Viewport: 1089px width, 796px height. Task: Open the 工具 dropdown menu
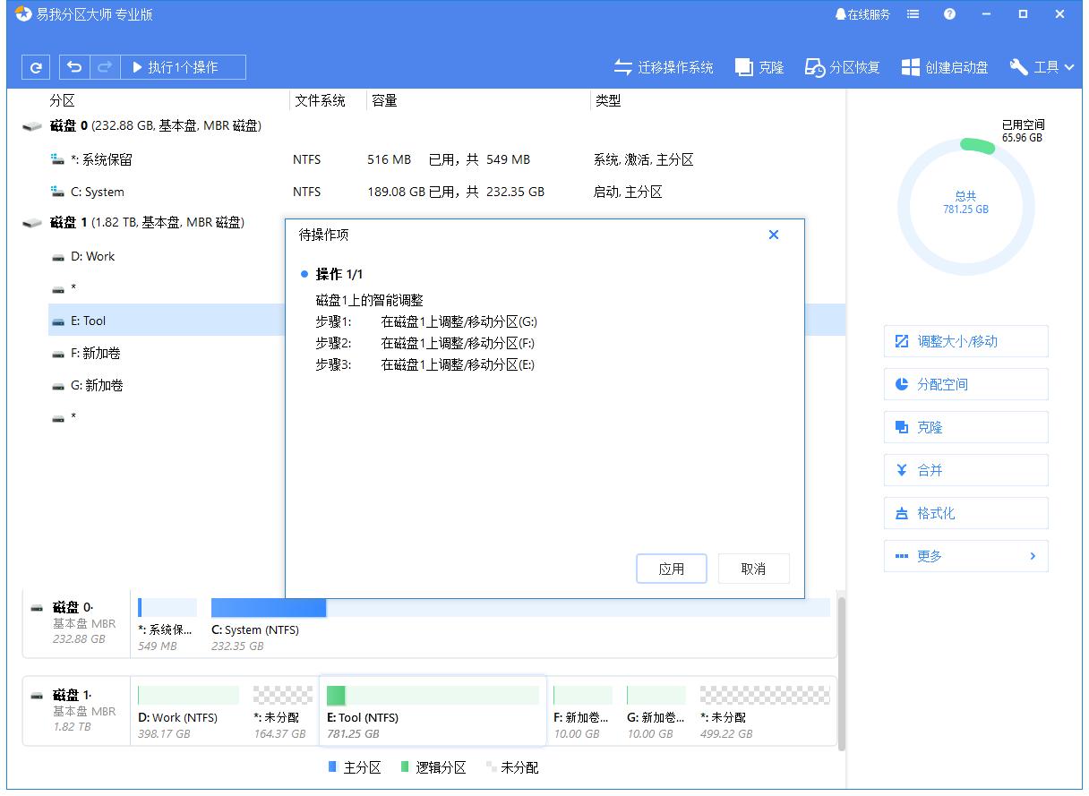(1042, 66)
